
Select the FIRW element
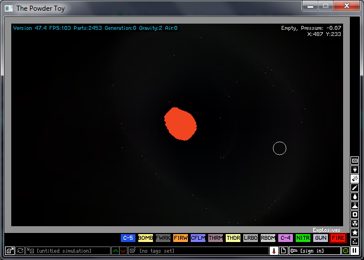[181, 238]
